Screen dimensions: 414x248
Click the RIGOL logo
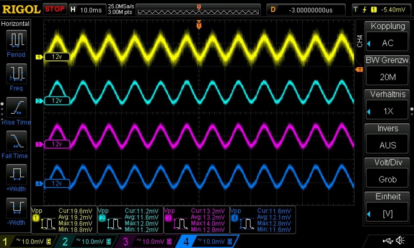(21, 9)
